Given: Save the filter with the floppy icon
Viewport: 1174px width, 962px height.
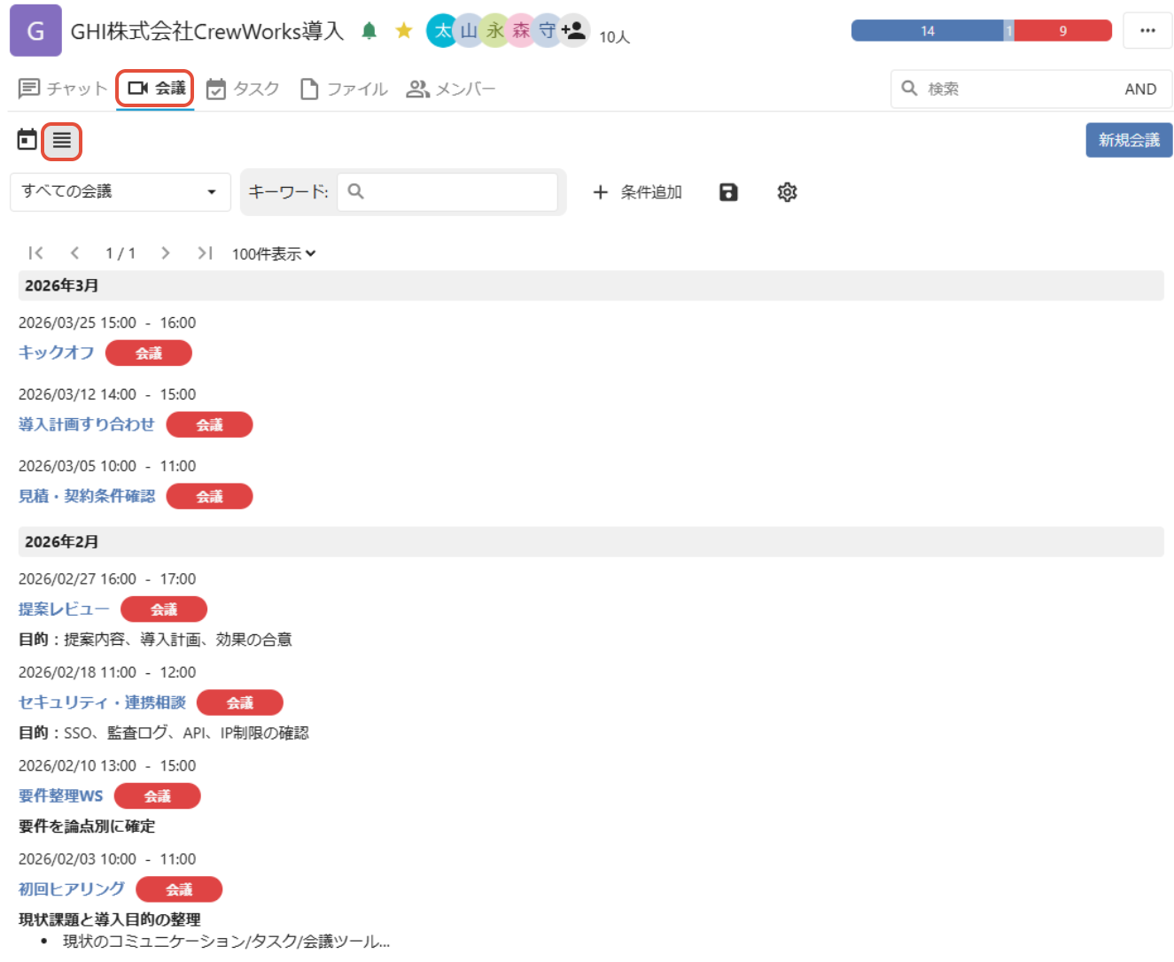Looking at the screenshot, I should click(x=728, y=192).
